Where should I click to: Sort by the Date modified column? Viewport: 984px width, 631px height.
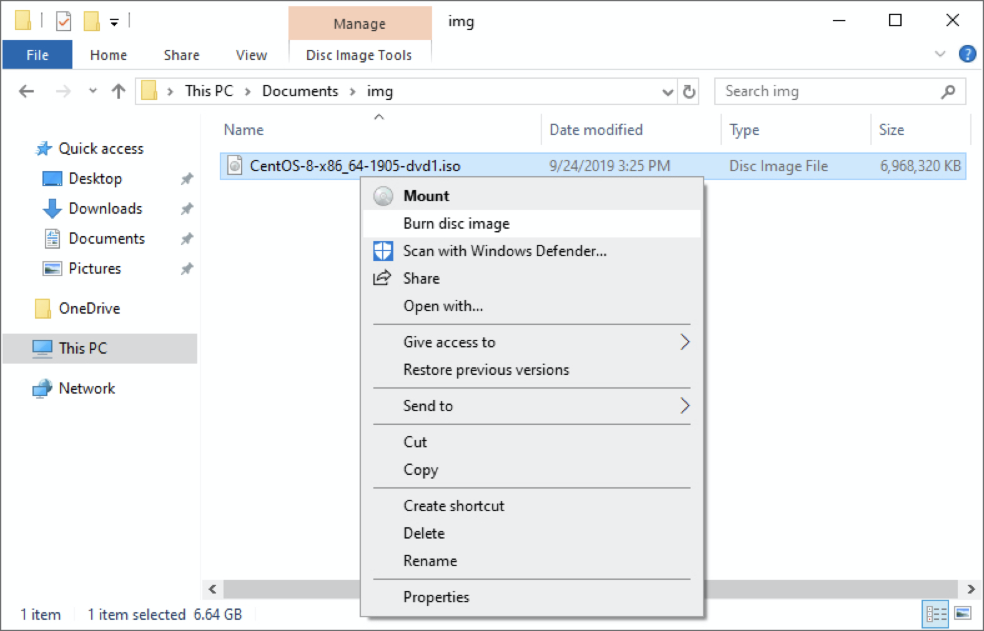(x=596, y=129)
